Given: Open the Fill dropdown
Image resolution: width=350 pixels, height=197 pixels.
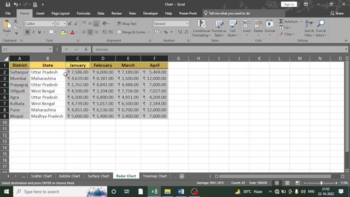Looking at the screenshot, I should (285, 28).
